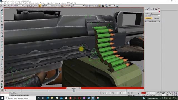This screenshot has width=178, height=100.
Task: Click the time slider thumb on the timeline
Action: click(x=74, y=88)
